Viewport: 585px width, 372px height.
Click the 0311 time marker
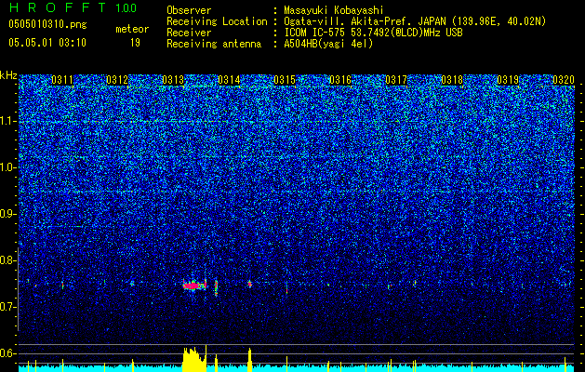pos(62,80)
